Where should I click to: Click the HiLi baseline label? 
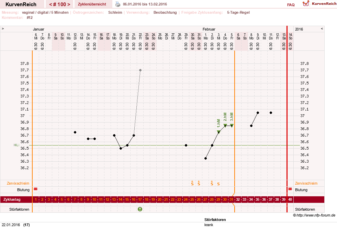pyautogui.click(x=16, y=145)
